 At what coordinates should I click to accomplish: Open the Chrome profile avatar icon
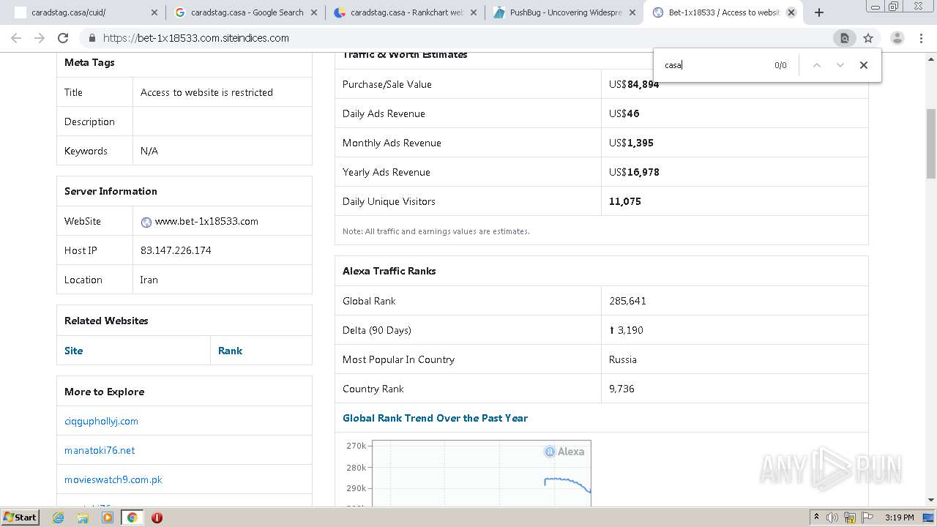[x=897, y=38]
